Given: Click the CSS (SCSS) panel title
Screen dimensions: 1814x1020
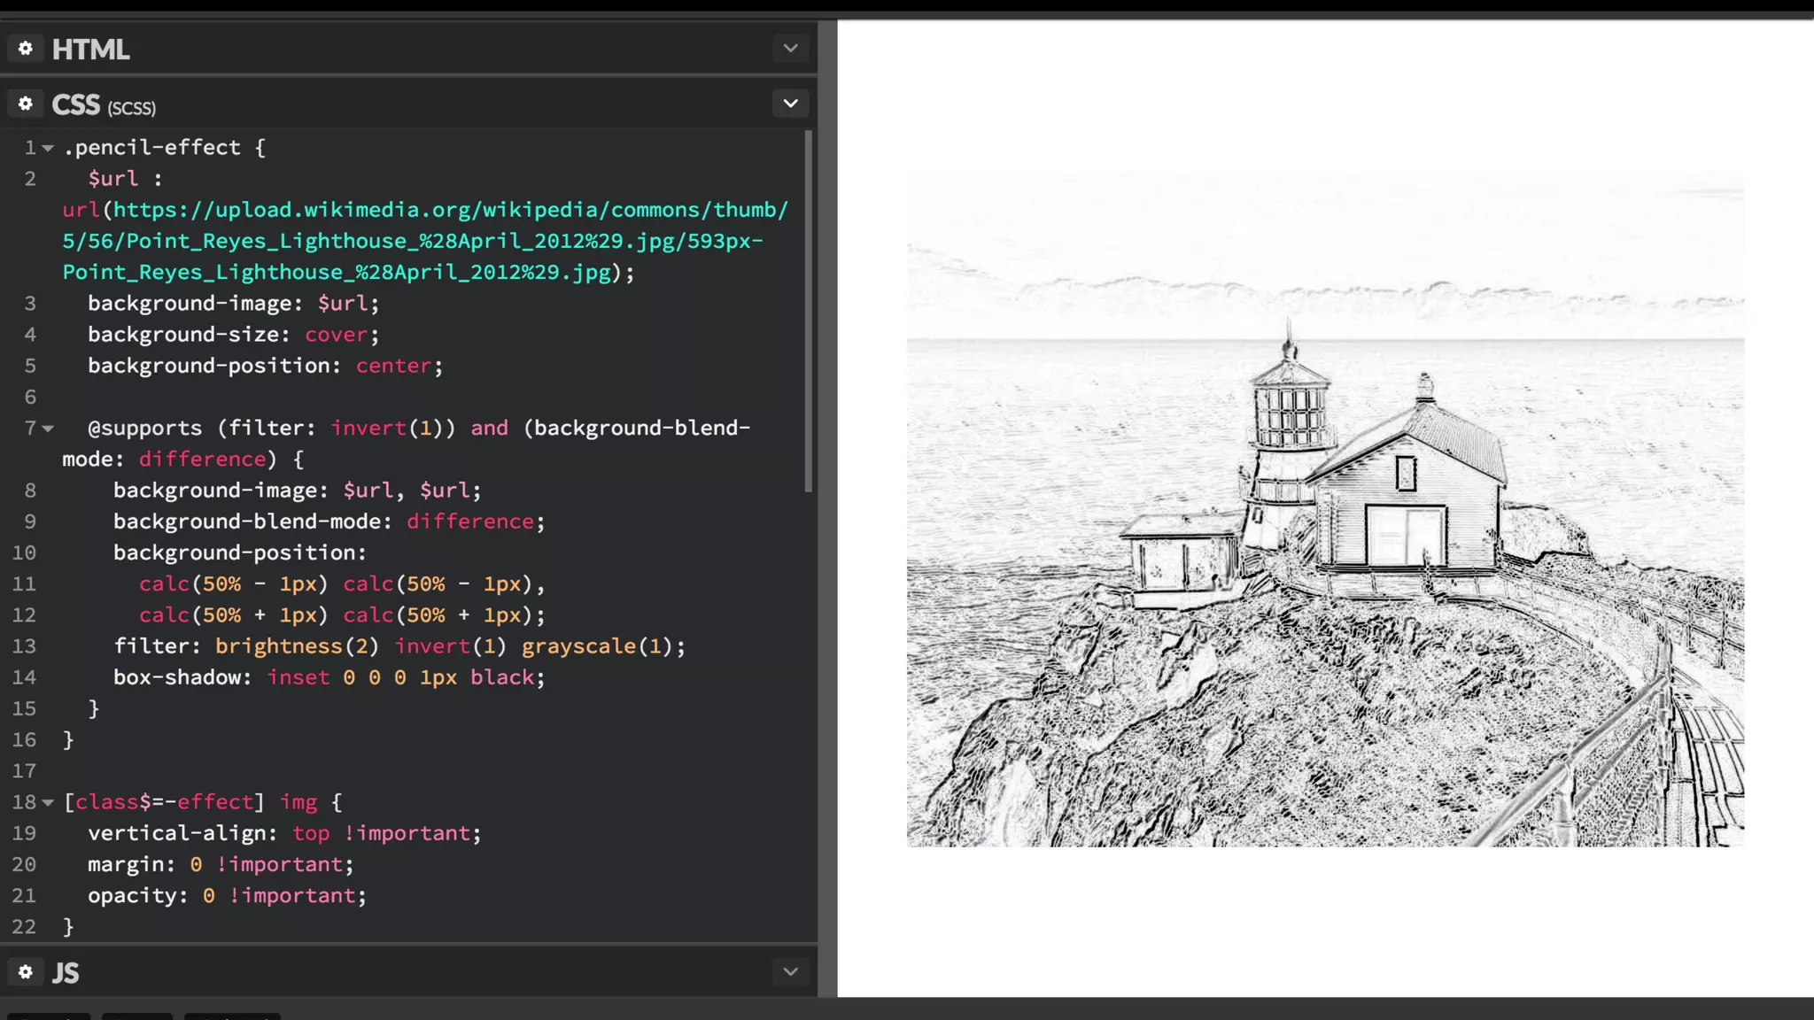Looking at the screenshot, I should pyautogui.click(x=103, y=105).
